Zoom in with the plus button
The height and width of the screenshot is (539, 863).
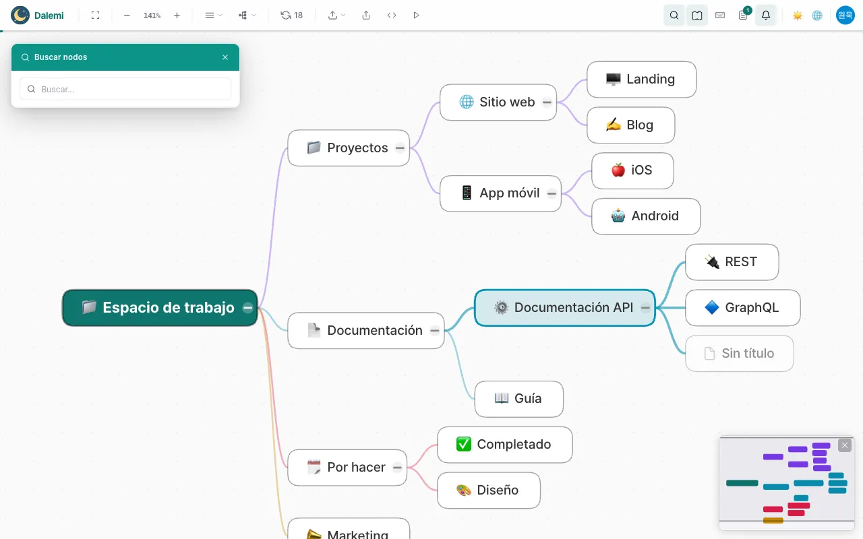pos(177,15)
